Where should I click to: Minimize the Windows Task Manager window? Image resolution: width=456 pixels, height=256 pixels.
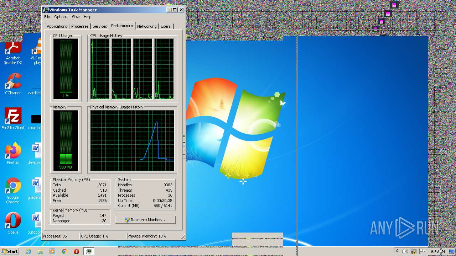pyautogui.click(x=169, y=10)
